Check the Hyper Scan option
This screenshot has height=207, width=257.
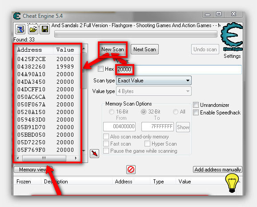(x=147, y=144)
